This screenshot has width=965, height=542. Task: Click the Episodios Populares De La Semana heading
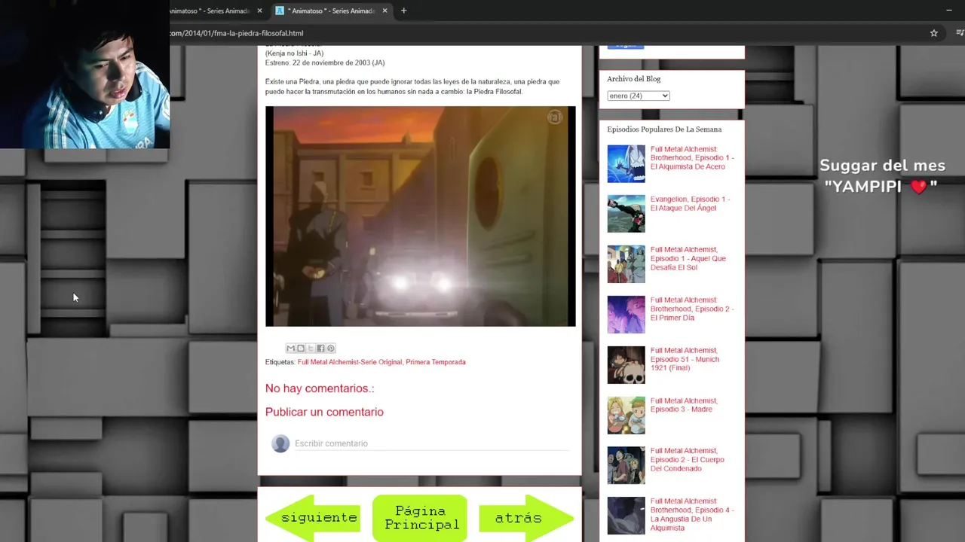pos(664,129)
